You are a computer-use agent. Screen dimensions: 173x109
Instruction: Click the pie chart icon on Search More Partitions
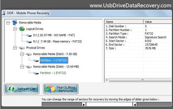tap(50, 89)
